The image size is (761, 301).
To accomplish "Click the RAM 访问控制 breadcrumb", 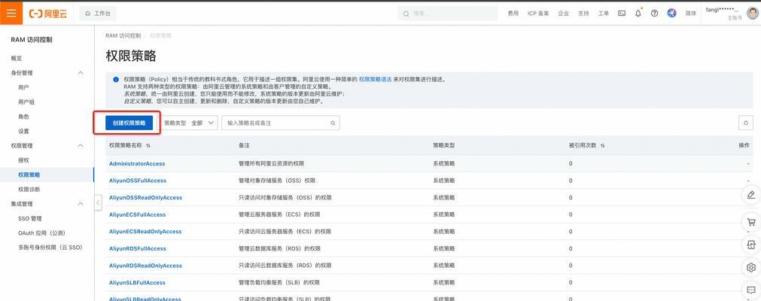I will pos(123,36).
